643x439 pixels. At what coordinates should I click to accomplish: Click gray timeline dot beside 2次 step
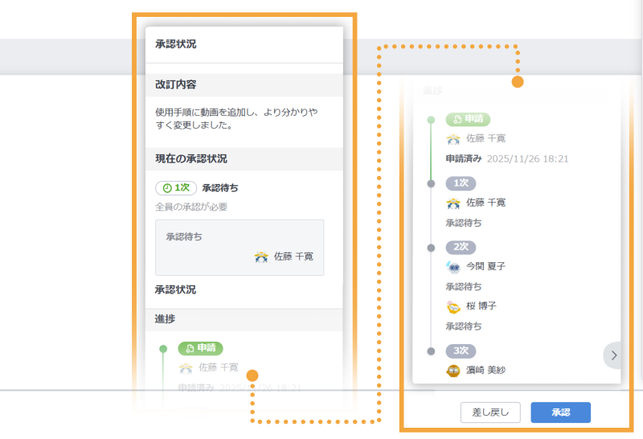tap(431, 248)
